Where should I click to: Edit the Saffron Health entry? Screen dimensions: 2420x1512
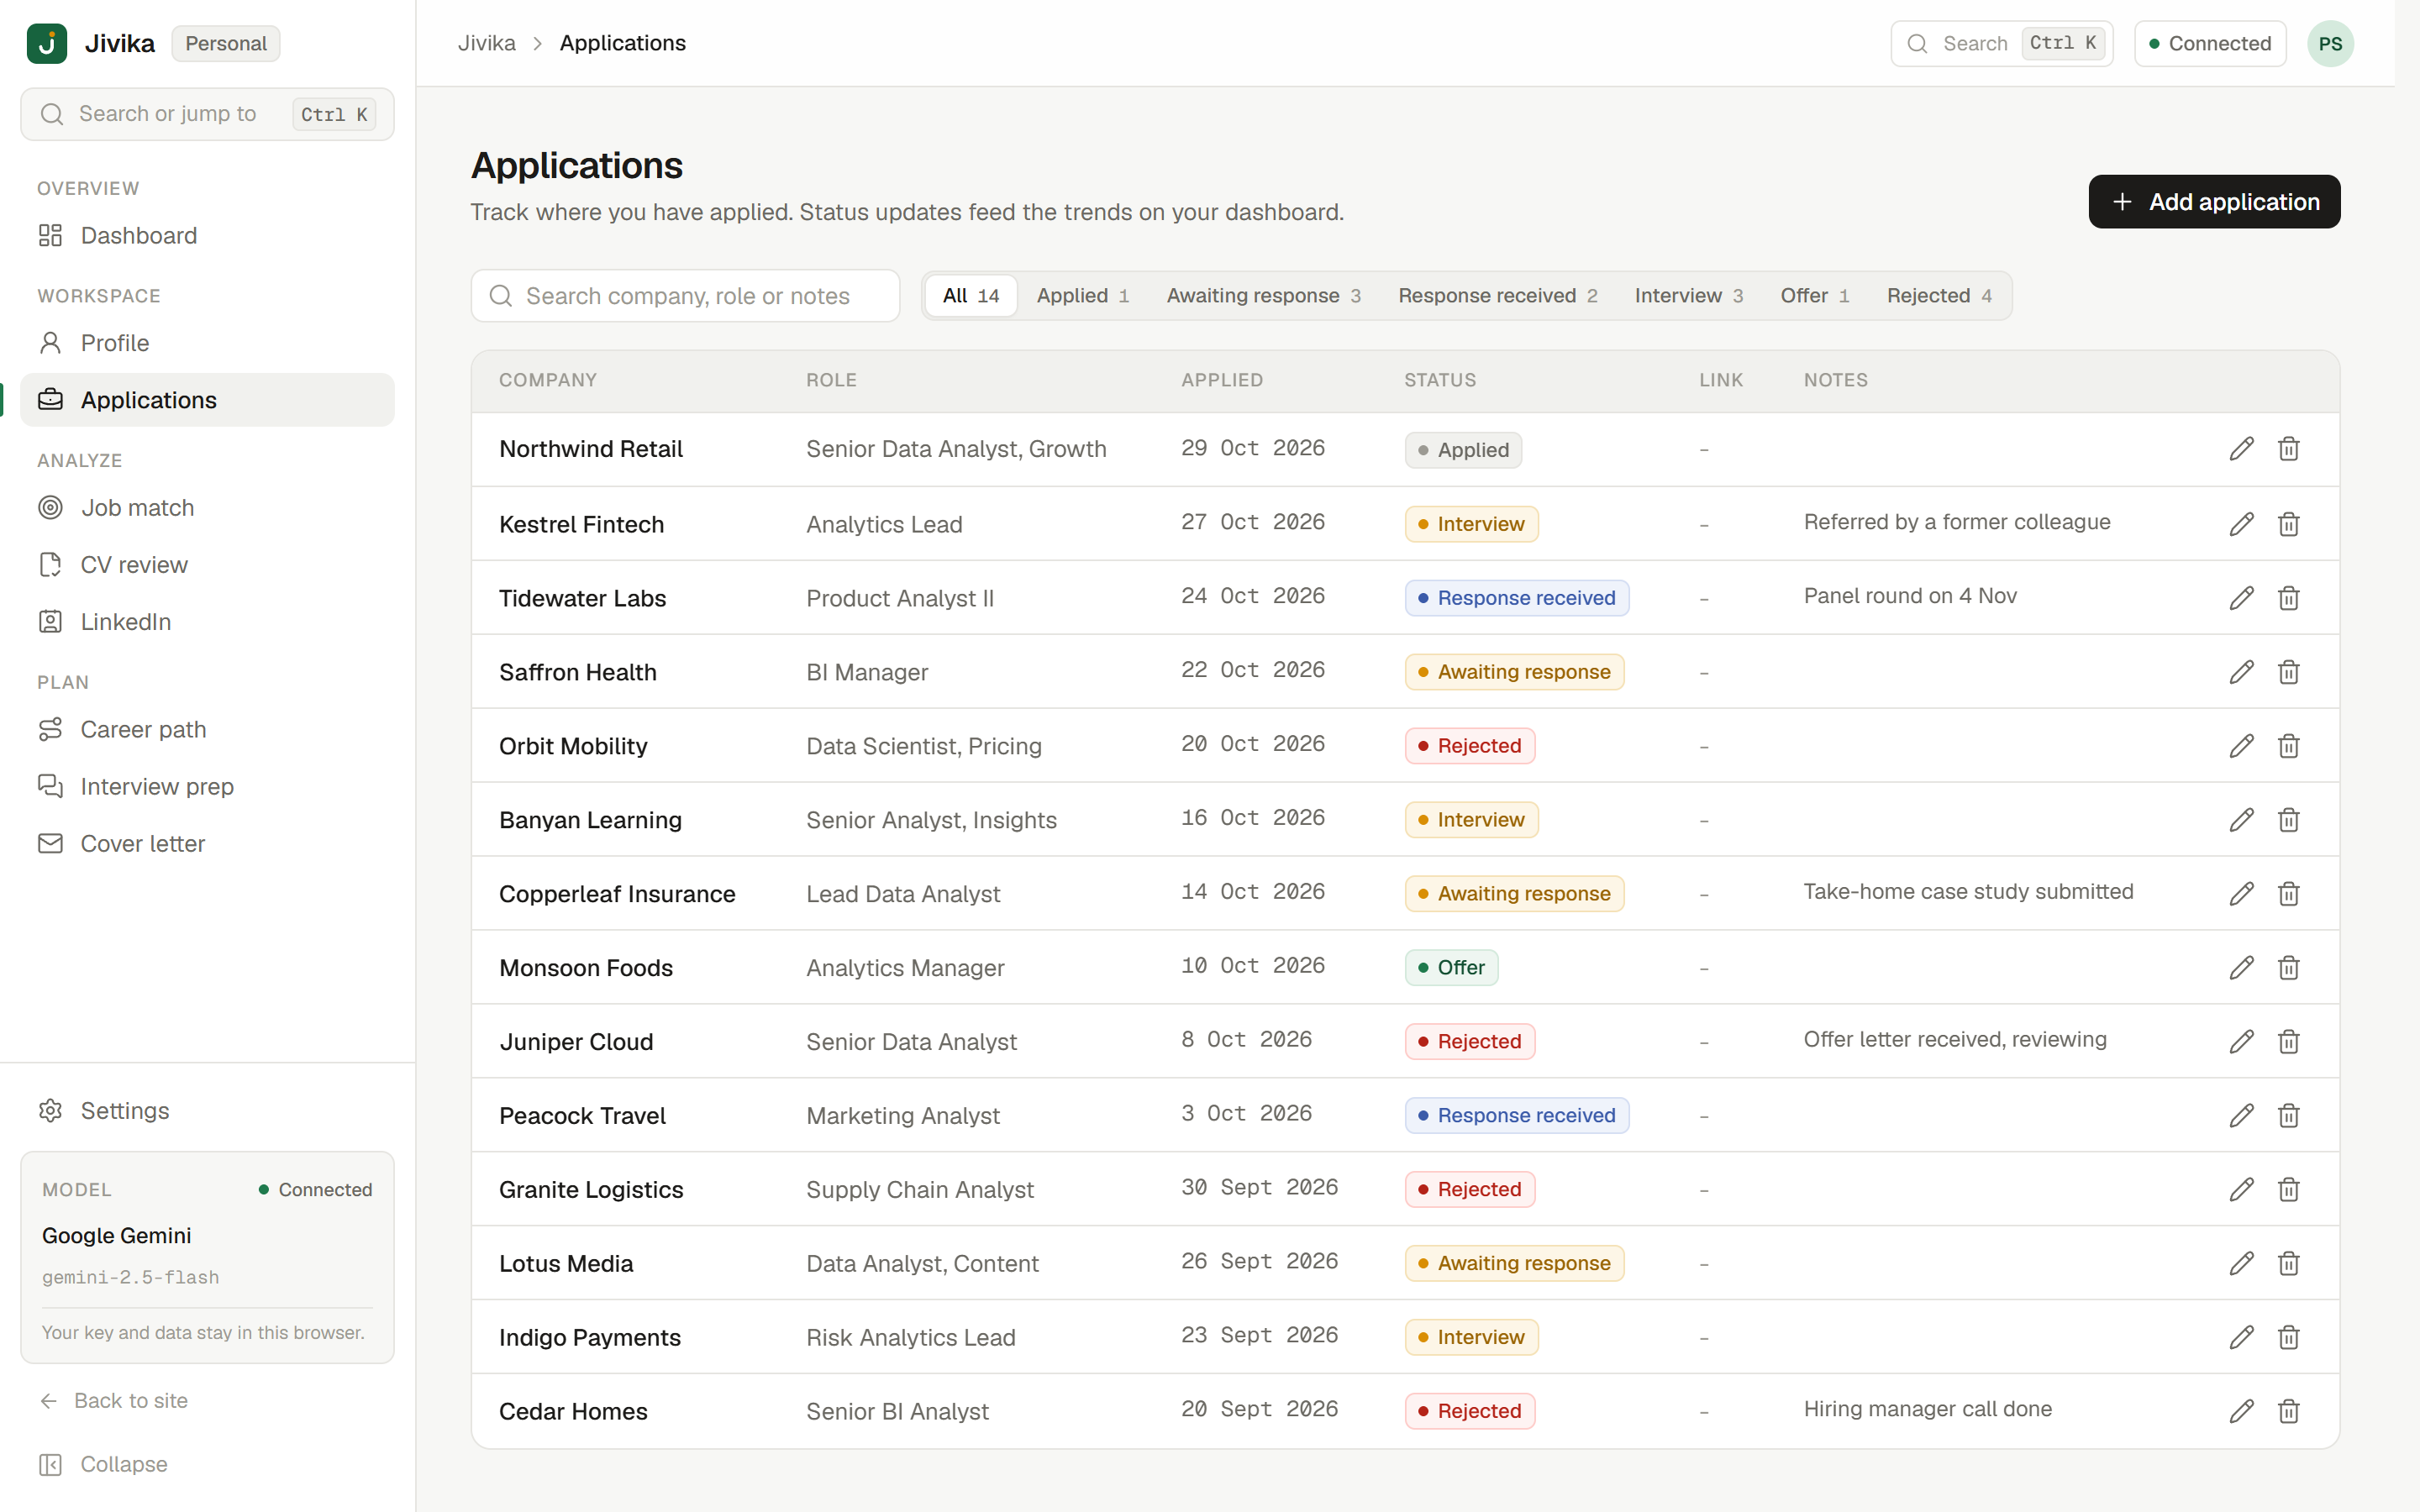coord(2241,672)
